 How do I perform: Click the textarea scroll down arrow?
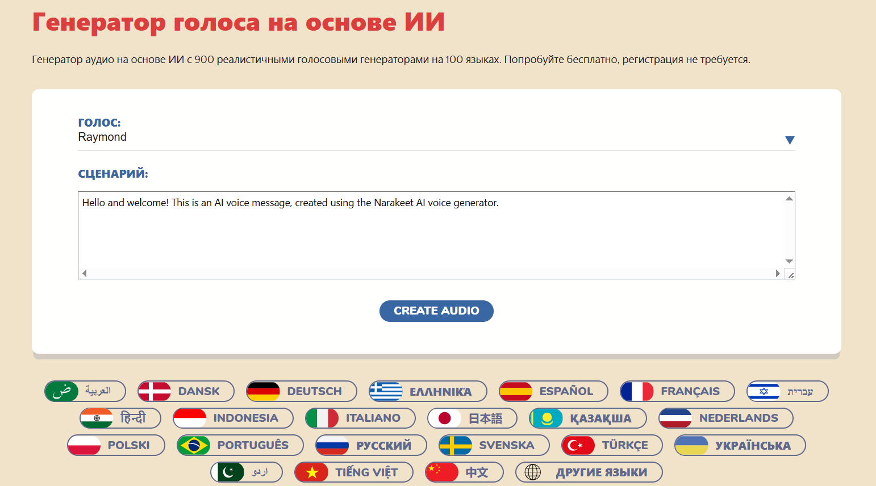click(789, 261)
